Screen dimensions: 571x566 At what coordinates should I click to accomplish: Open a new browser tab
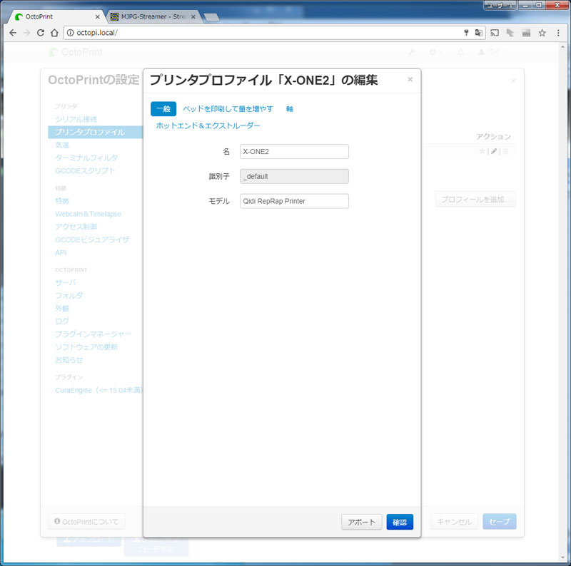211,17
